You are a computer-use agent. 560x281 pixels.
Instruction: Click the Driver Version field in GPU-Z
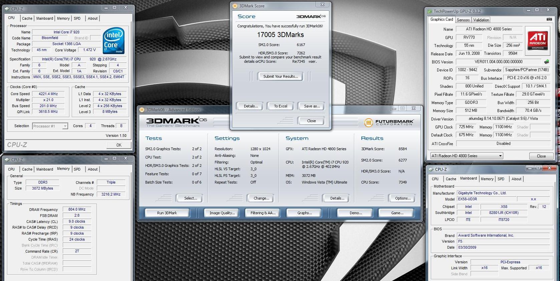[x=503, y=118]
